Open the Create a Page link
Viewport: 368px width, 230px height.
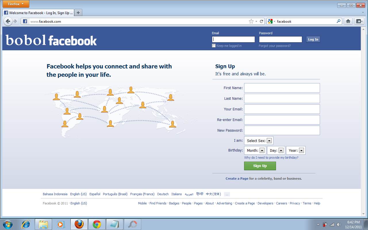(237, 179)
